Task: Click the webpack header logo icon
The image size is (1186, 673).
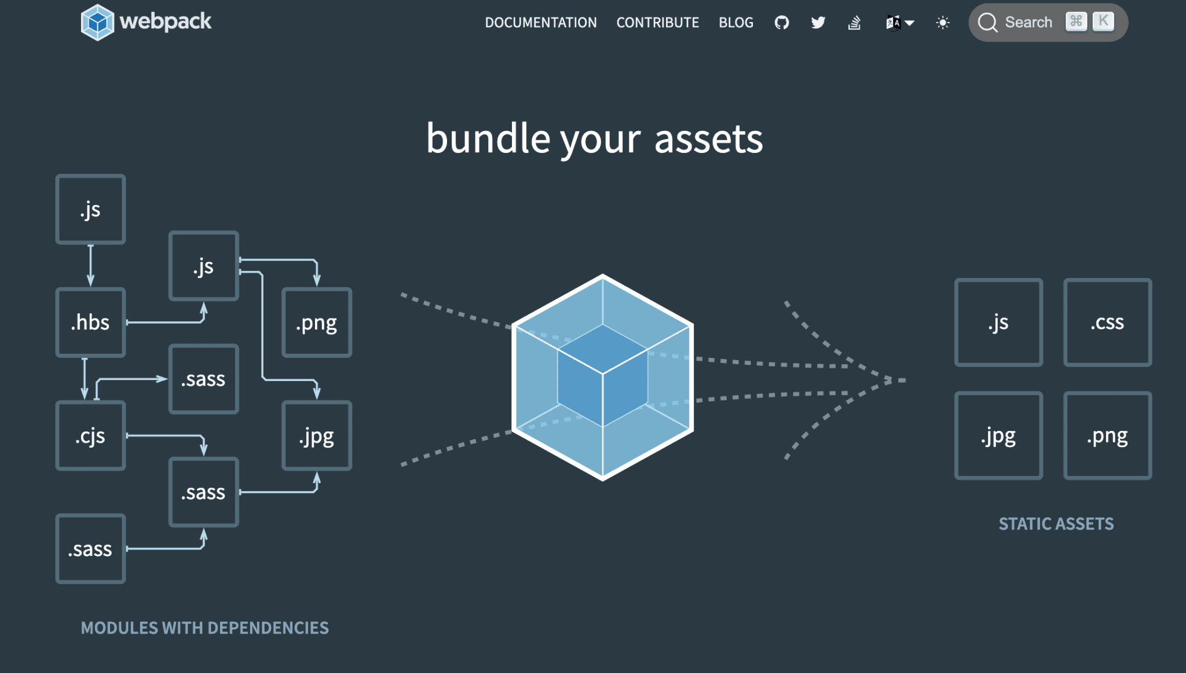Action: point(97,22)
